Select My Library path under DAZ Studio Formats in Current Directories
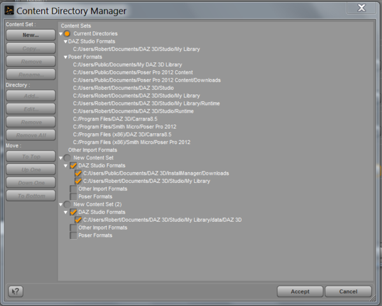The image size is (382, 306). pyautogui.click(x=136, y=49)
